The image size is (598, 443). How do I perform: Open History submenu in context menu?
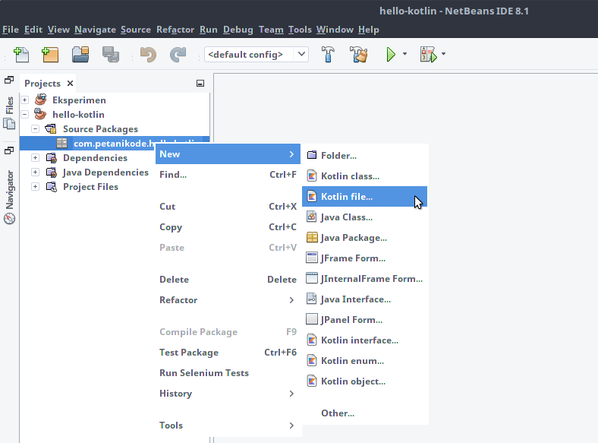228,394
